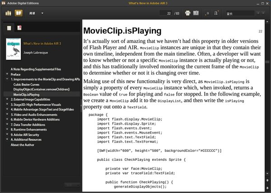Print the current book
271x193 pixels.
point(187,13)
